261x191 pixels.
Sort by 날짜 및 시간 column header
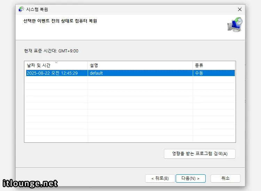tap(56, 65)
